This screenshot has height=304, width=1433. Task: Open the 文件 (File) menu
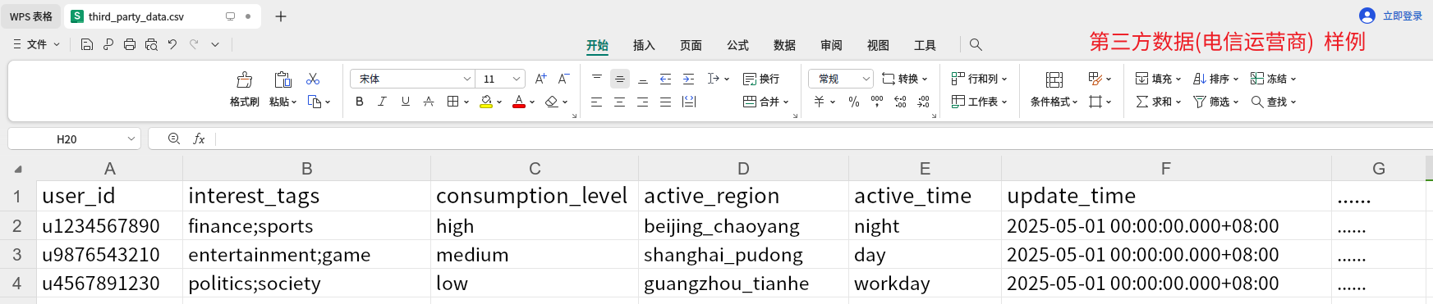tap(36, 44)
